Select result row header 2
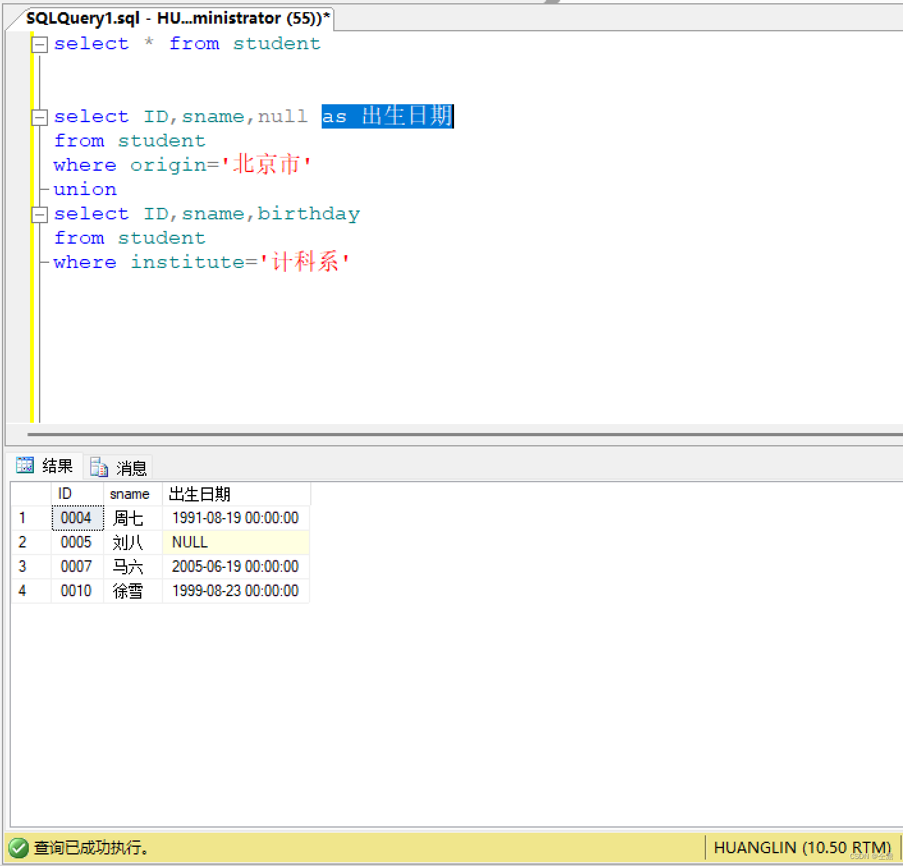Viewport: 903px width, 866px height. tap(31, 542)
